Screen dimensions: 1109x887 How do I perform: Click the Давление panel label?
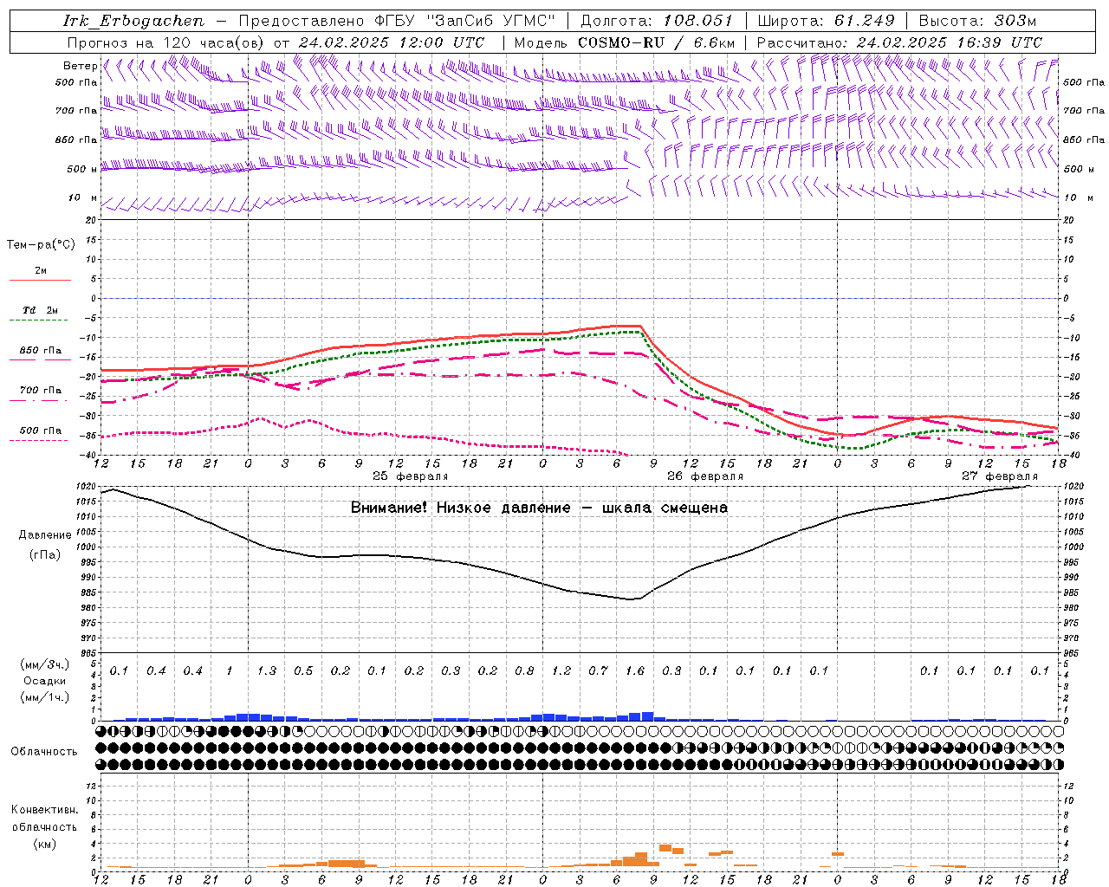45,535
